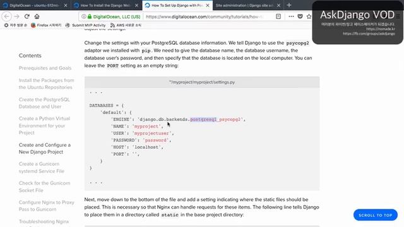404x227 pixels.
Task: Click the 'PORT' key in code block
Action: pos(119,154)
